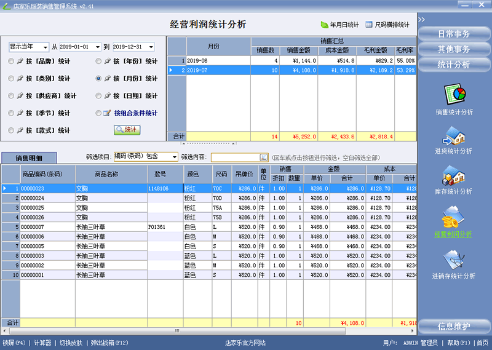Open the 店家乐官方网站 link
This screenshot has width=492, height=350.
(245, 343)
